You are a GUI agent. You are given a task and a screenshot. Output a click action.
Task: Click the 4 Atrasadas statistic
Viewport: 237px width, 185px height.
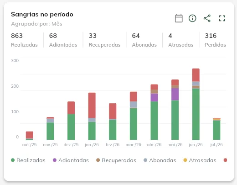click(x=181, y=40)
